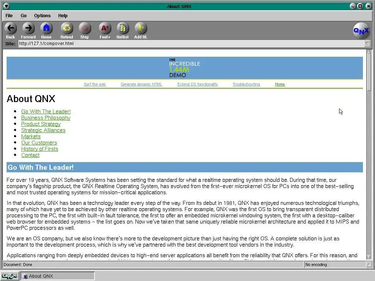This screenshot has width=375, height=281.
Task: Click the 'No encoding' status bar entry
Action: pyautogui.click(x=316, y=265)
